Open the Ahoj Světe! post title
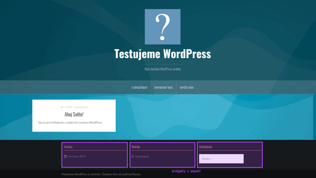The width and height of the screenshot is (316, 178). tap(74, 114)
